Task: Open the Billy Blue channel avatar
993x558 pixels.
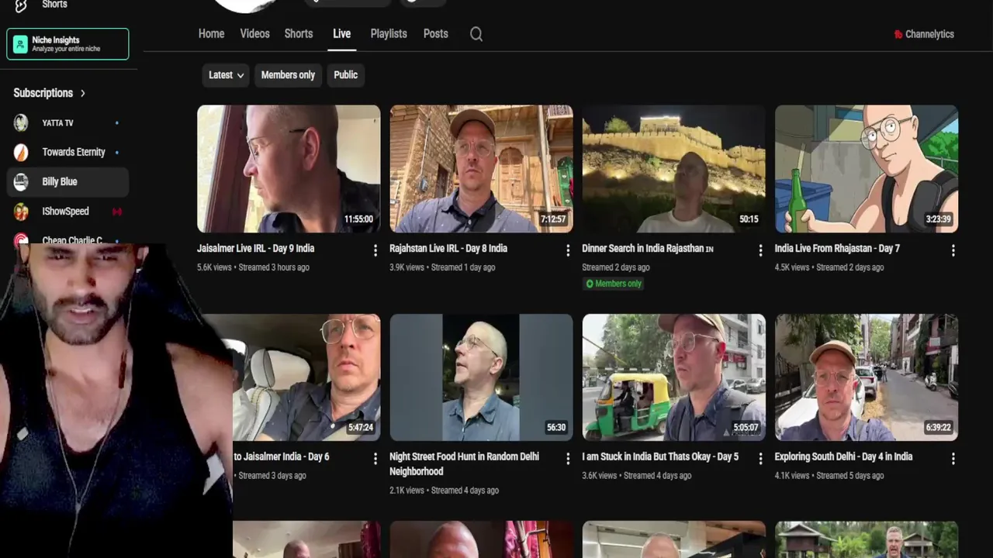Action: coord(21,181)
